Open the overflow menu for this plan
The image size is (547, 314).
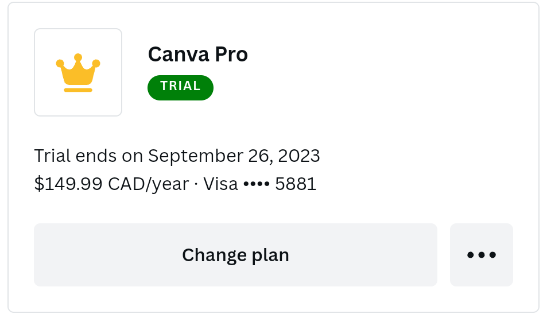point(481,255)
